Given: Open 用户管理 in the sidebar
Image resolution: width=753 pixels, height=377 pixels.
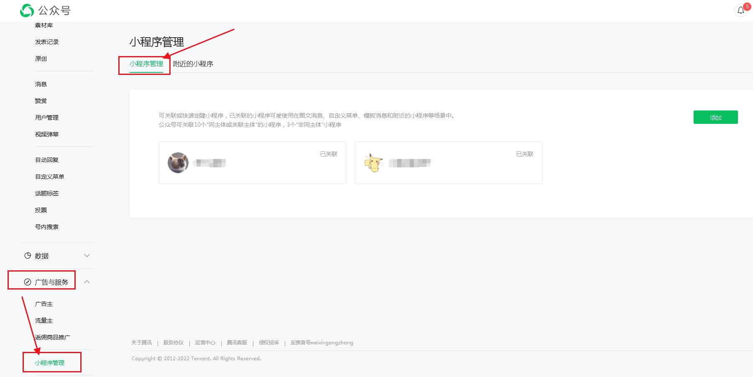Looking at the screenshot, I should click(x=47, y=118).
